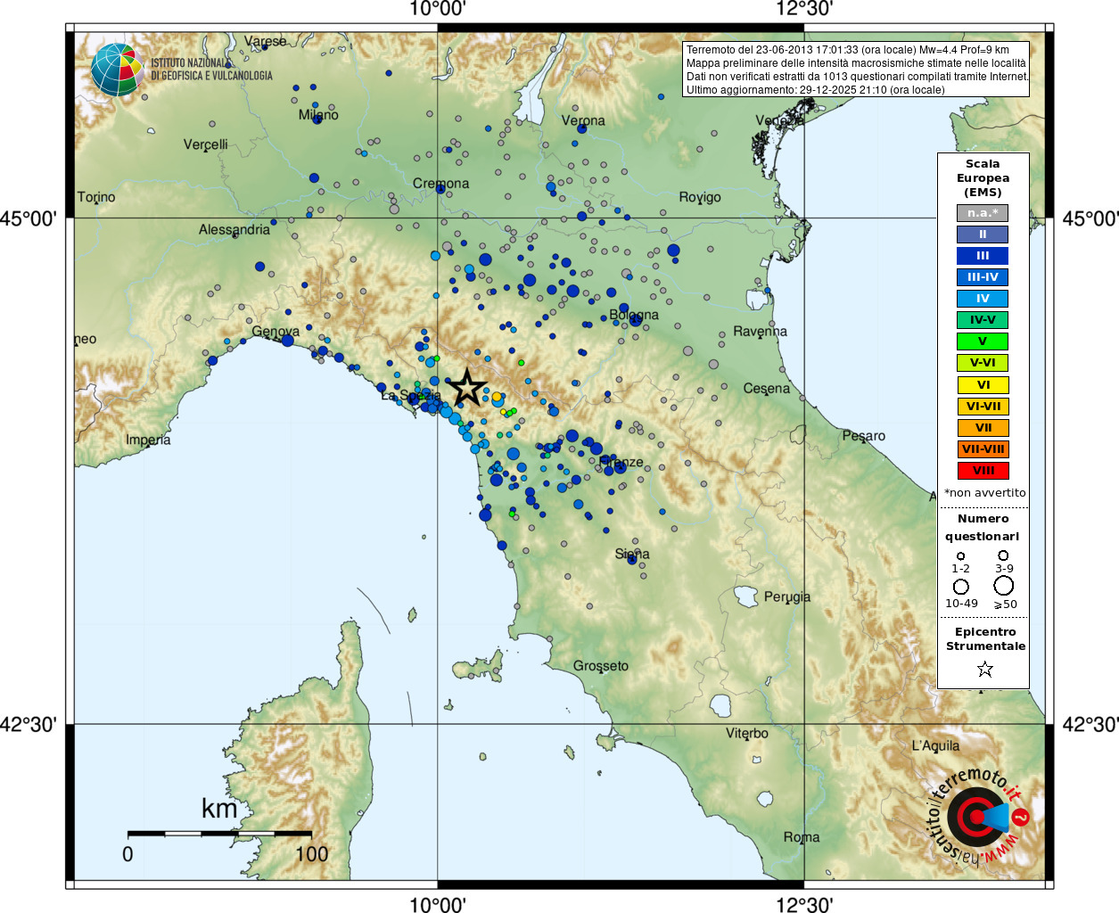Select the n.a.* gray legend swatch
Screen dimensions: 1119x913
pyautogui.click(x=983, y=213)
